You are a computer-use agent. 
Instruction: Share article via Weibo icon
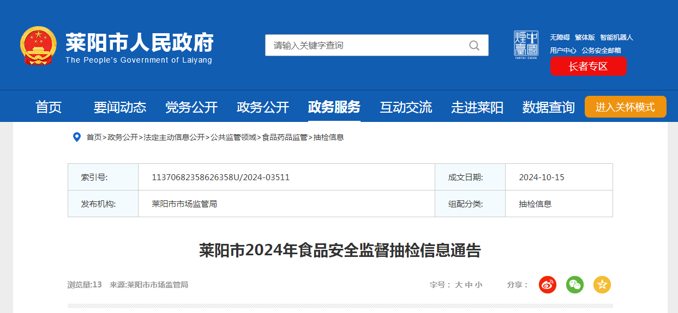point(548,284)
